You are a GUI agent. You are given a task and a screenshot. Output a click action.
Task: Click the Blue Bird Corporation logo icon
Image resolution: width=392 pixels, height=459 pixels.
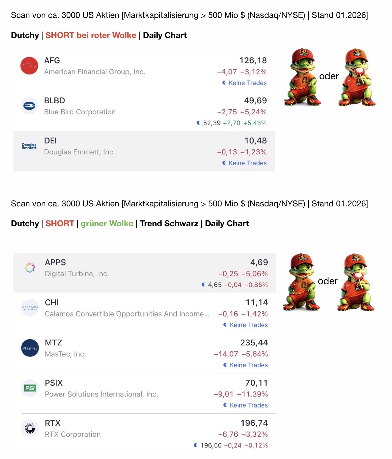click(29, 106)
